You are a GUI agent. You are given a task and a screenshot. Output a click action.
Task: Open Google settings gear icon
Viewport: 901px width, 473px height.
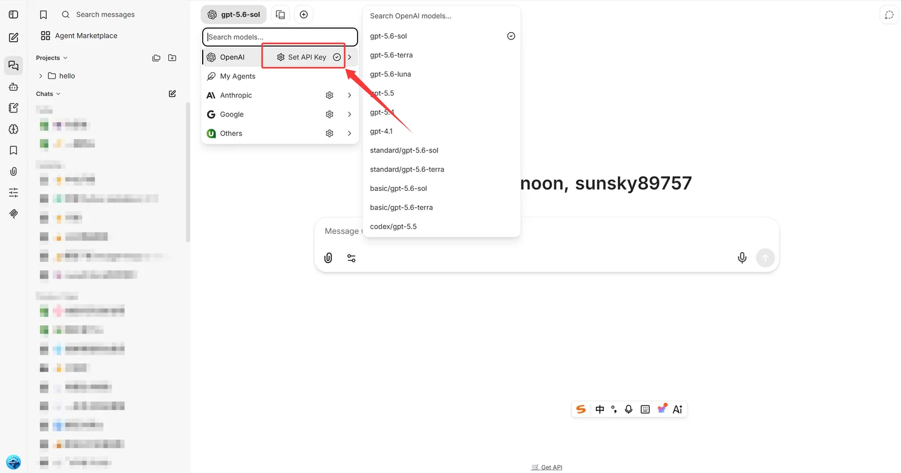[x=329, y=114]
